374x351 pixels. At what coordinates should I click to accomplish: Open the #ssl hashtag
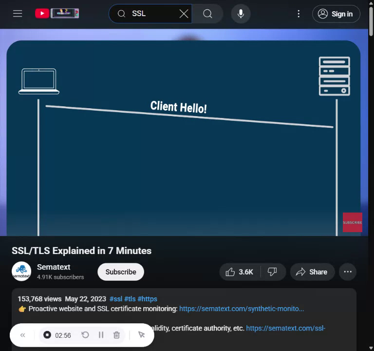(116, 299)
